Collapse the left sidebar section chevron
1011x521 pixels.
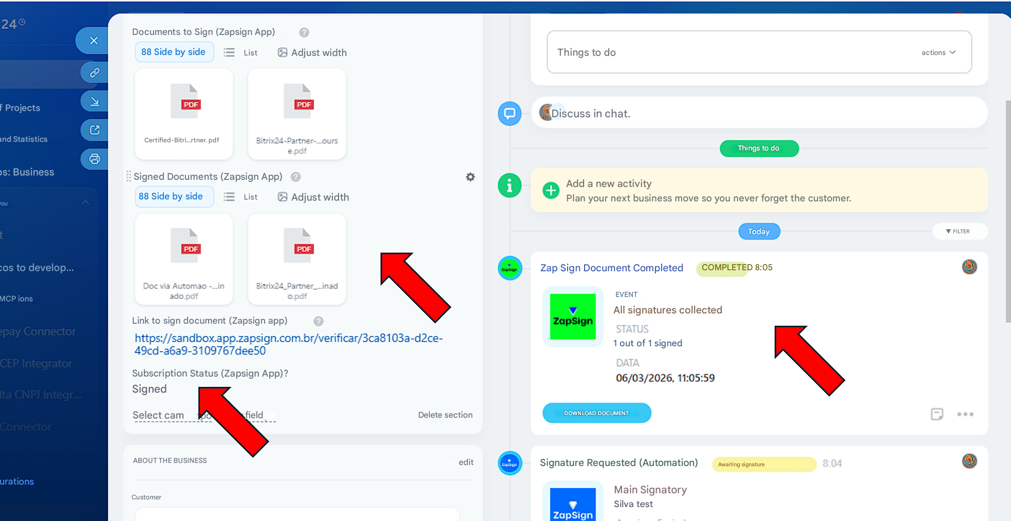[85, 202]
